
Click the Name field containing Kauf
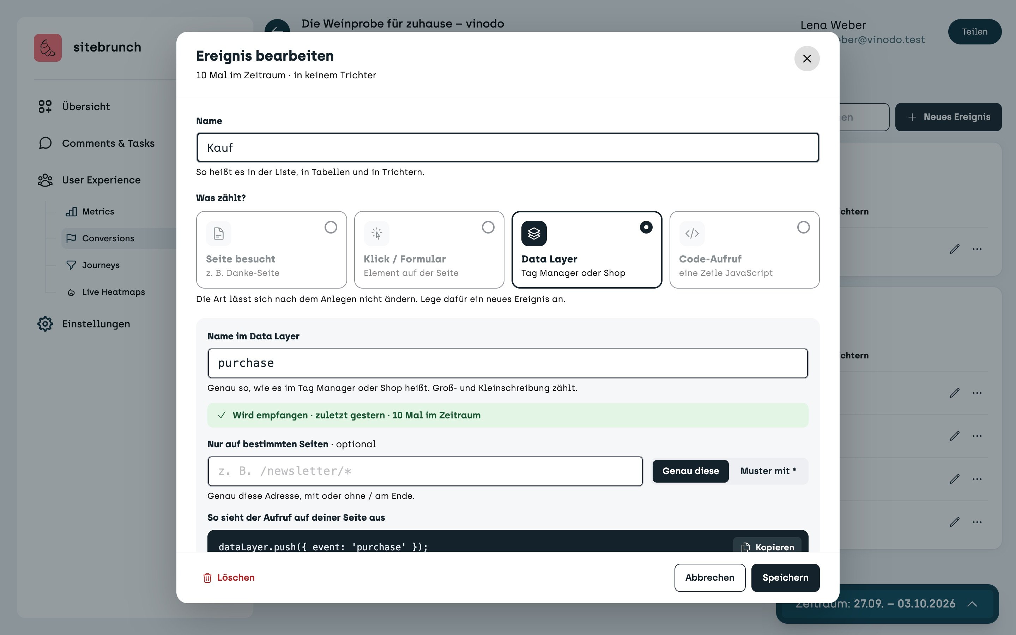[508, 147]
